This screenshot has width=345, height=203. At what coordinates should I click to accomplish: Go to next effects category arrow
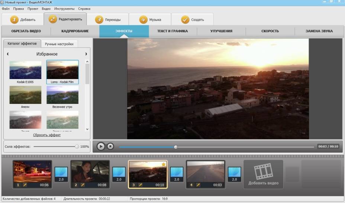click(86, 54)
